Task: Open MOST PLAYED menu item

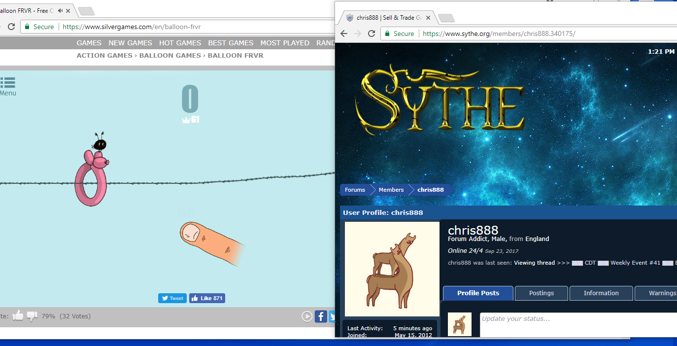Action: tap(285, 43)
